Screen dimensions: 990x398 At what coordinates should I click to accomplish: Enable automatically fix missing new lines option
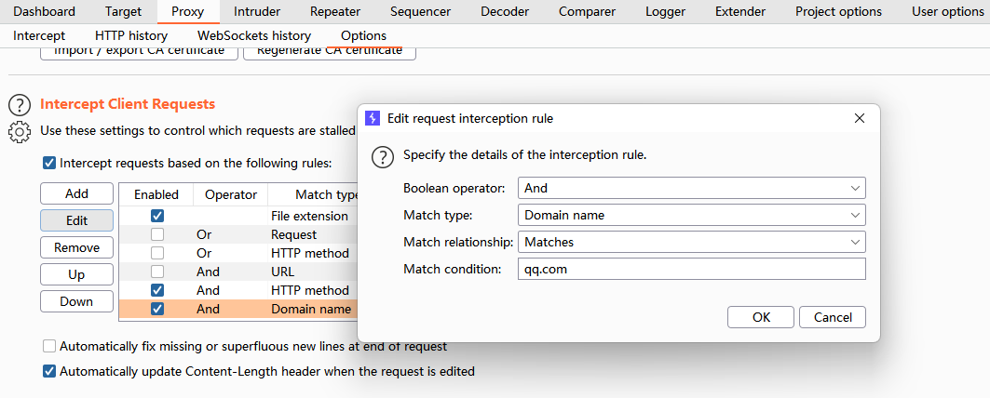pyautogui.click(x=49, y=346)
